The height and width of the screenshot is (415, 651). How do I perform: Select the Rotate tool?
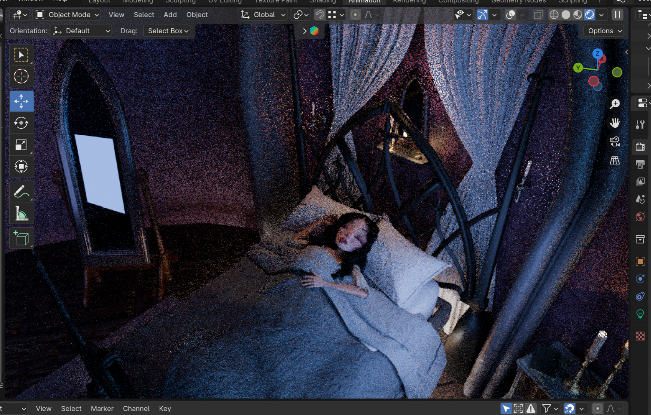coord(21,123)
